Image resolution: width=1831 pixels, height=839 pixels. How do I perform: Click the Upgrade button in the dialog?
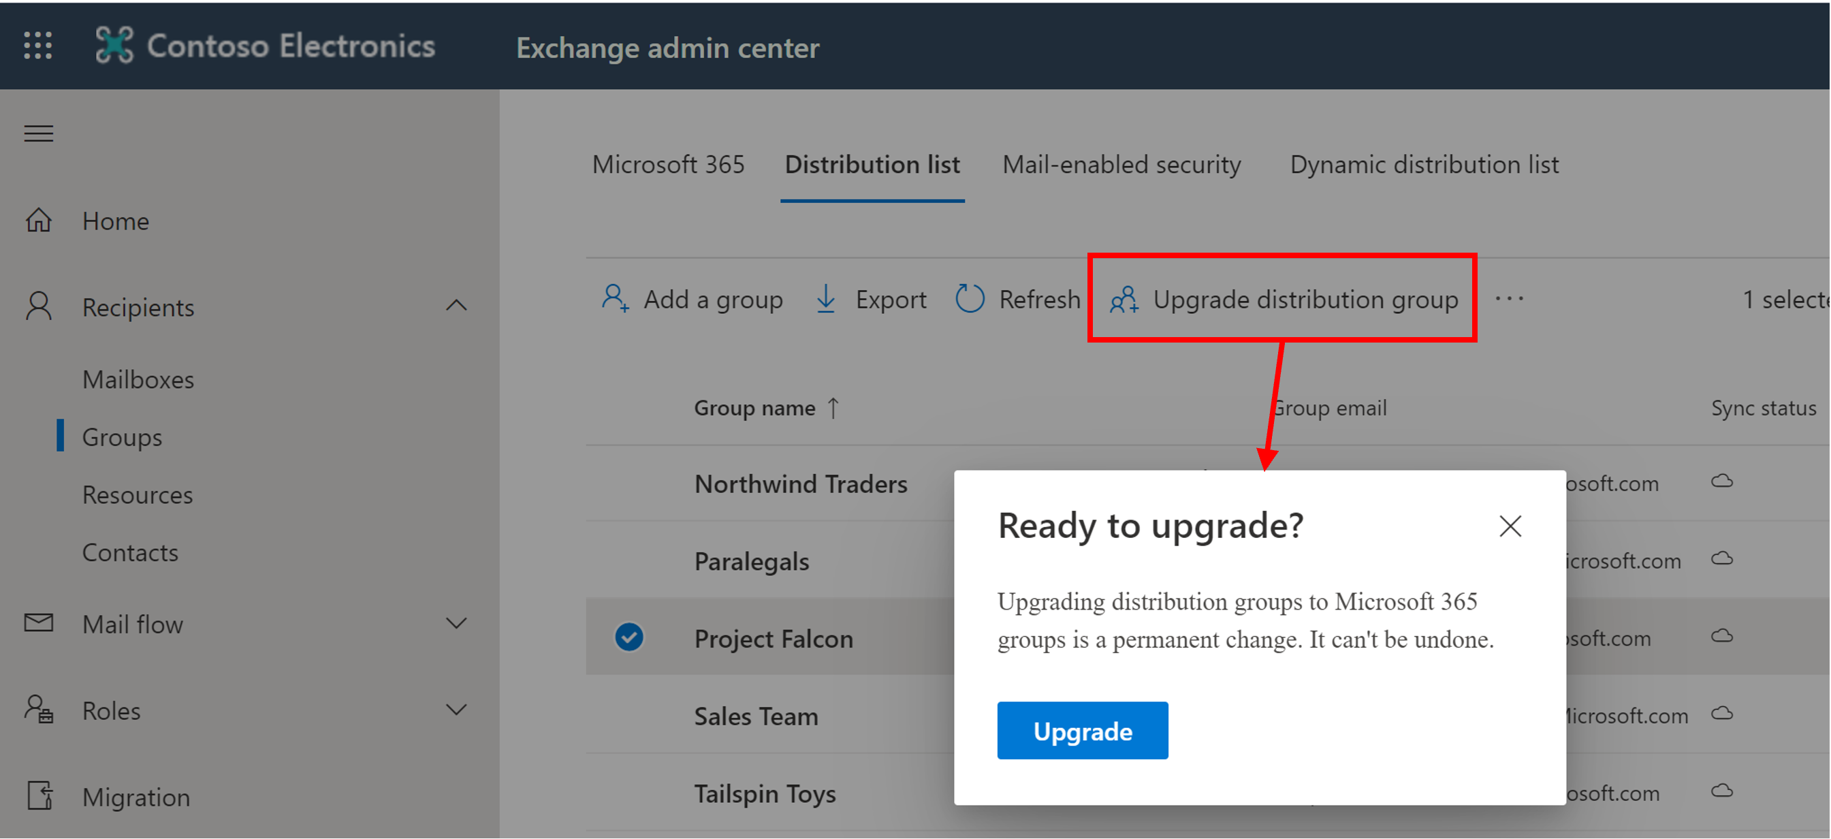1080,730
